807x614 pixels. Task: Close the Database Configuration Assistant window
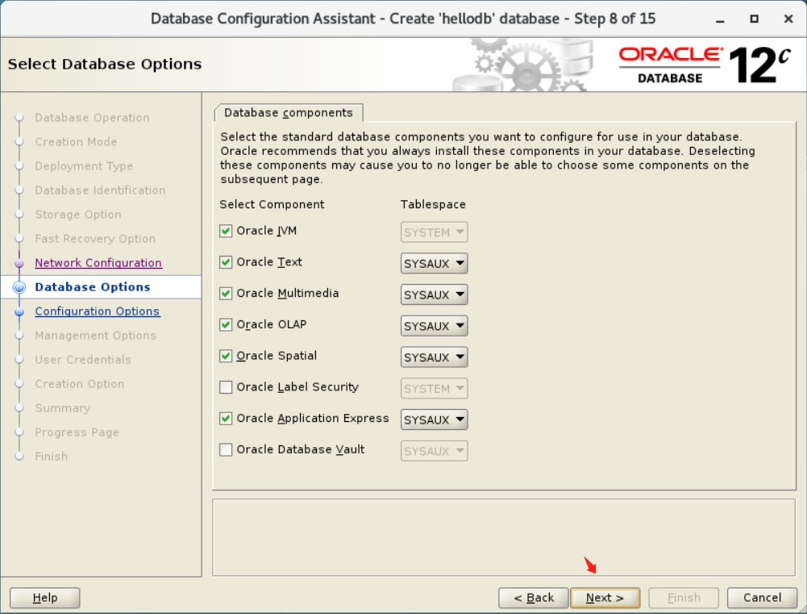[788, 19]
